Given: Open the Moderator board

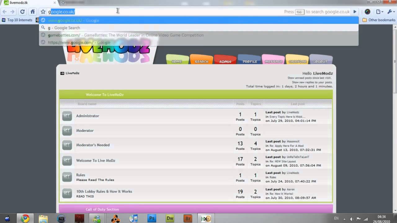Looking at the screenshot, I should 85,131.
